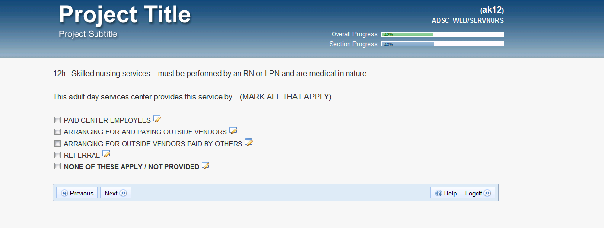The height and width of the screenshot is (228, 604).
Task: Click the Help question mark icon
Action: (438, 193)
